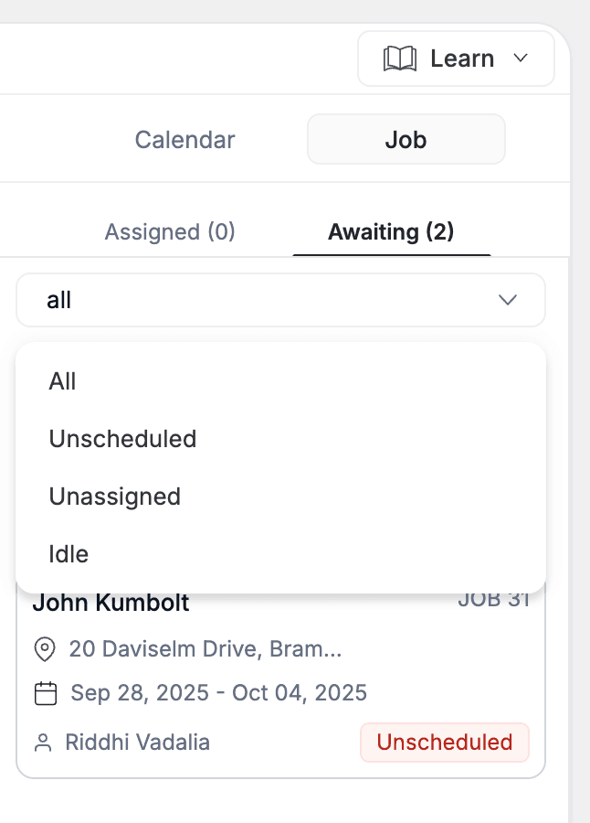Open the Assigned (0) tab
The height and width of the screenshot is (823, 590).
tap(169, 232)
